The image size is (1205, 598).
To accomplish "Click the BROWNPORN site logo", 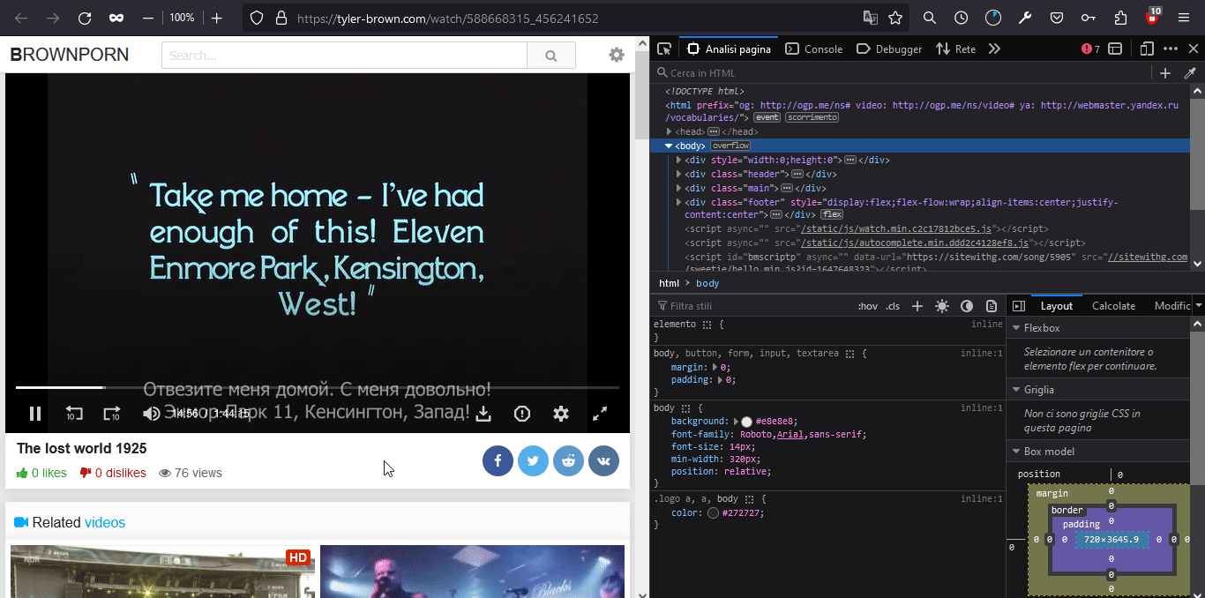I will (70, 56).
